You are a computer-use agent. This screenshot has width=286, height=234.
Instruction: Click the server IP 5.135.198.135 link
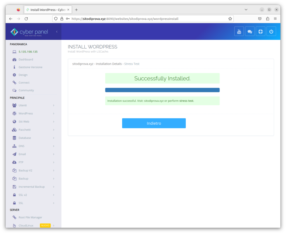(x=28, y=52)
